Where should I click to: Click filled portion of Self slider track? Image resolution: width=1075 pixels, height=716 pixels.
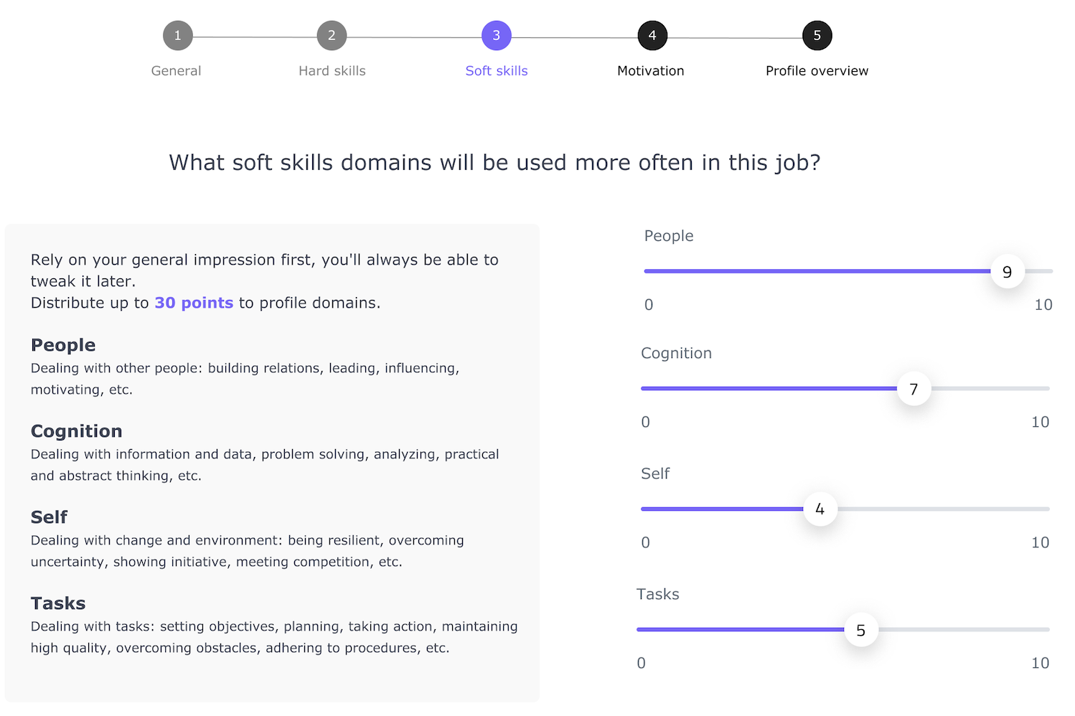722,509
